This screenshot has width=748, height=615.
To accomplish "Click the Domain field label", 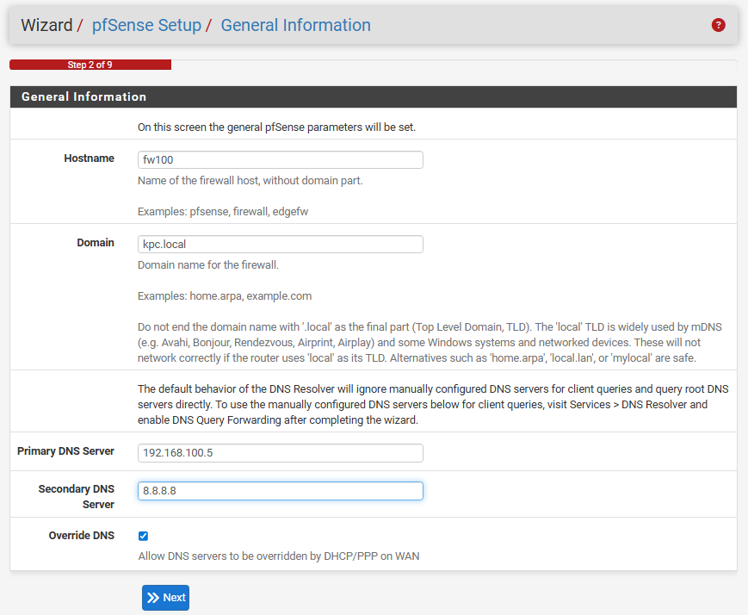I will coord(95,243).
